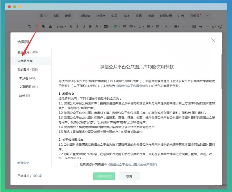Open 我的图片 (558) category

[x=28, y=70]
